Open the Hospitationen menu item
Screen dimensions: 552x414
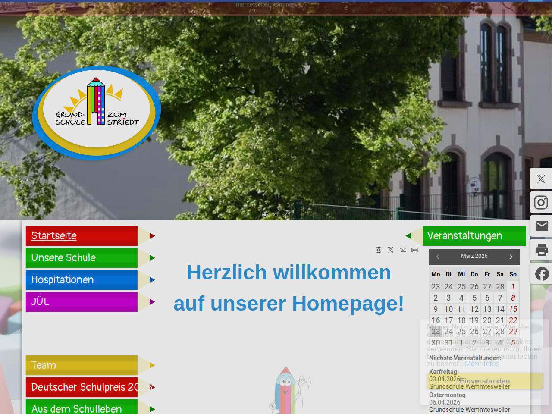tap(63, 280)
